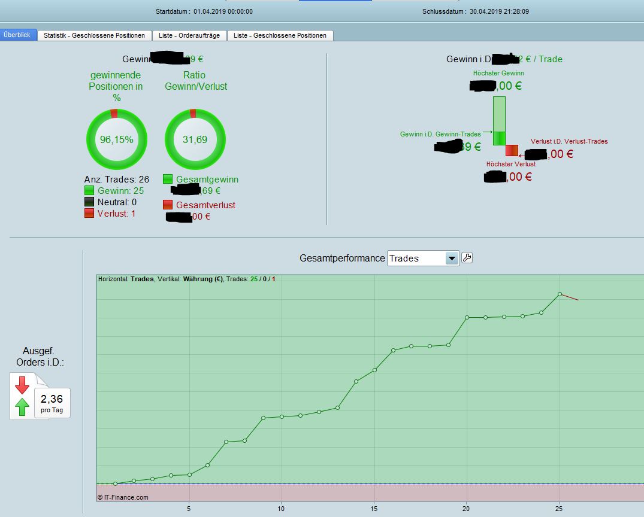This screenshot has width=644, height=517.
Task: Click the dropdown arrow next to Trades
Action: pos(452,258)
